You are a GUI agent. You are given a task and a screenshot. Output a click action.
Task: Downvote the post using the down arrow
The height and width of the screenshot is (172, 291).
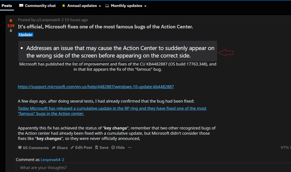tap(10, 31)
